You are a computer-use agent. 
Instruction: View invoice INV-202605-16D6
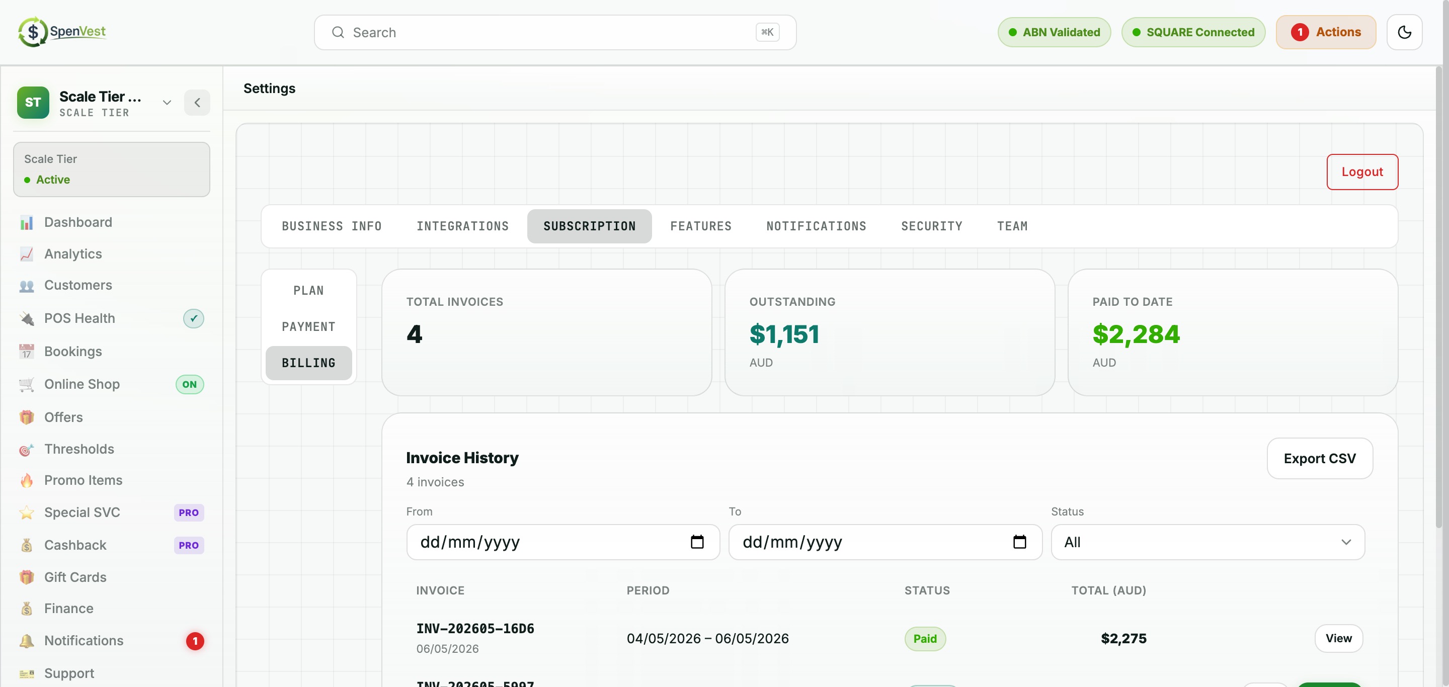click(x=1338, y=638)
